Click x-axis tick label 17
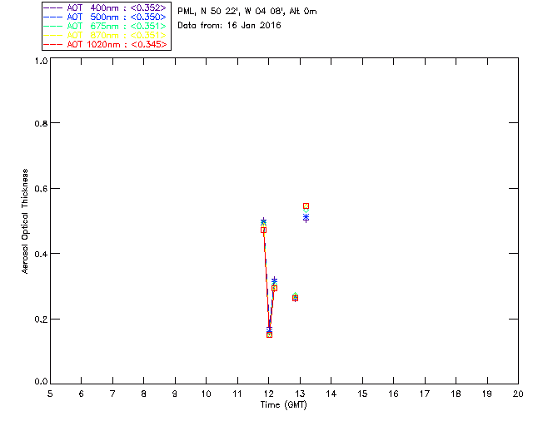 coord(425,394)
